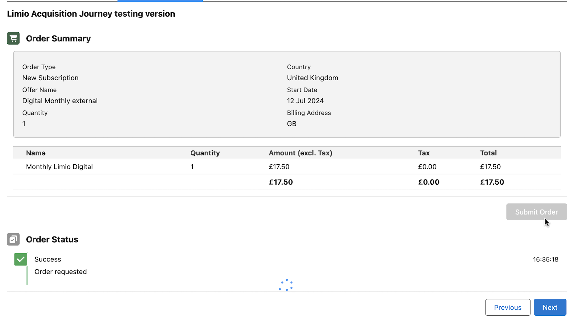The height and width of the screenshot is (328, 575).
Task: Click the Start Date field label
Action: [302, 90]
